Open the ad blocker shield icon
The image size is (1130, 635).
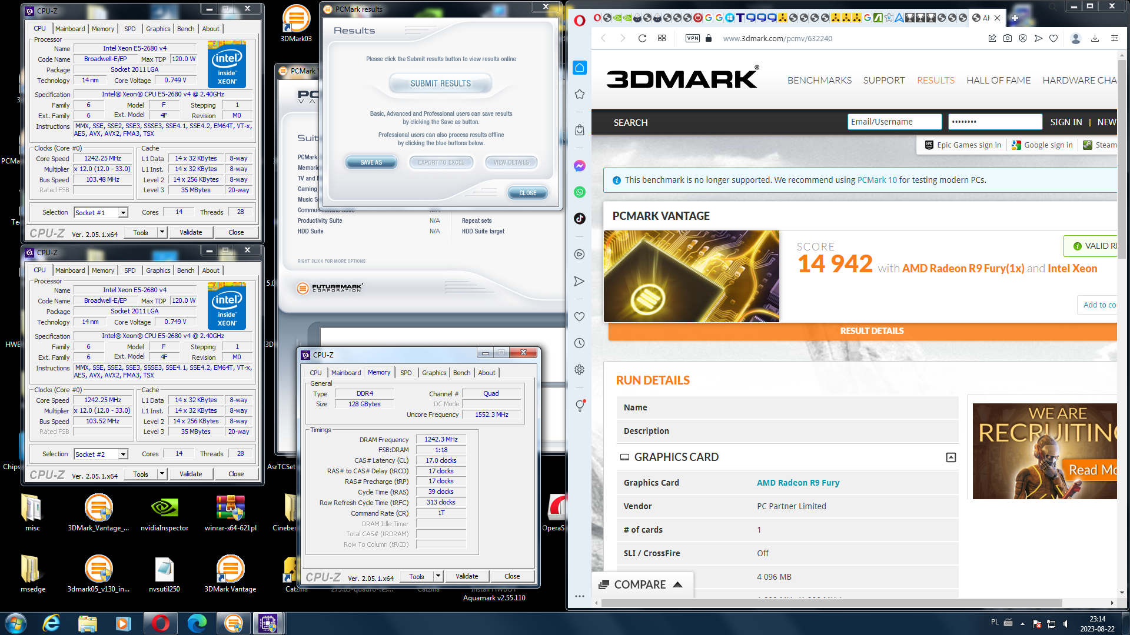click(1023, 38)
